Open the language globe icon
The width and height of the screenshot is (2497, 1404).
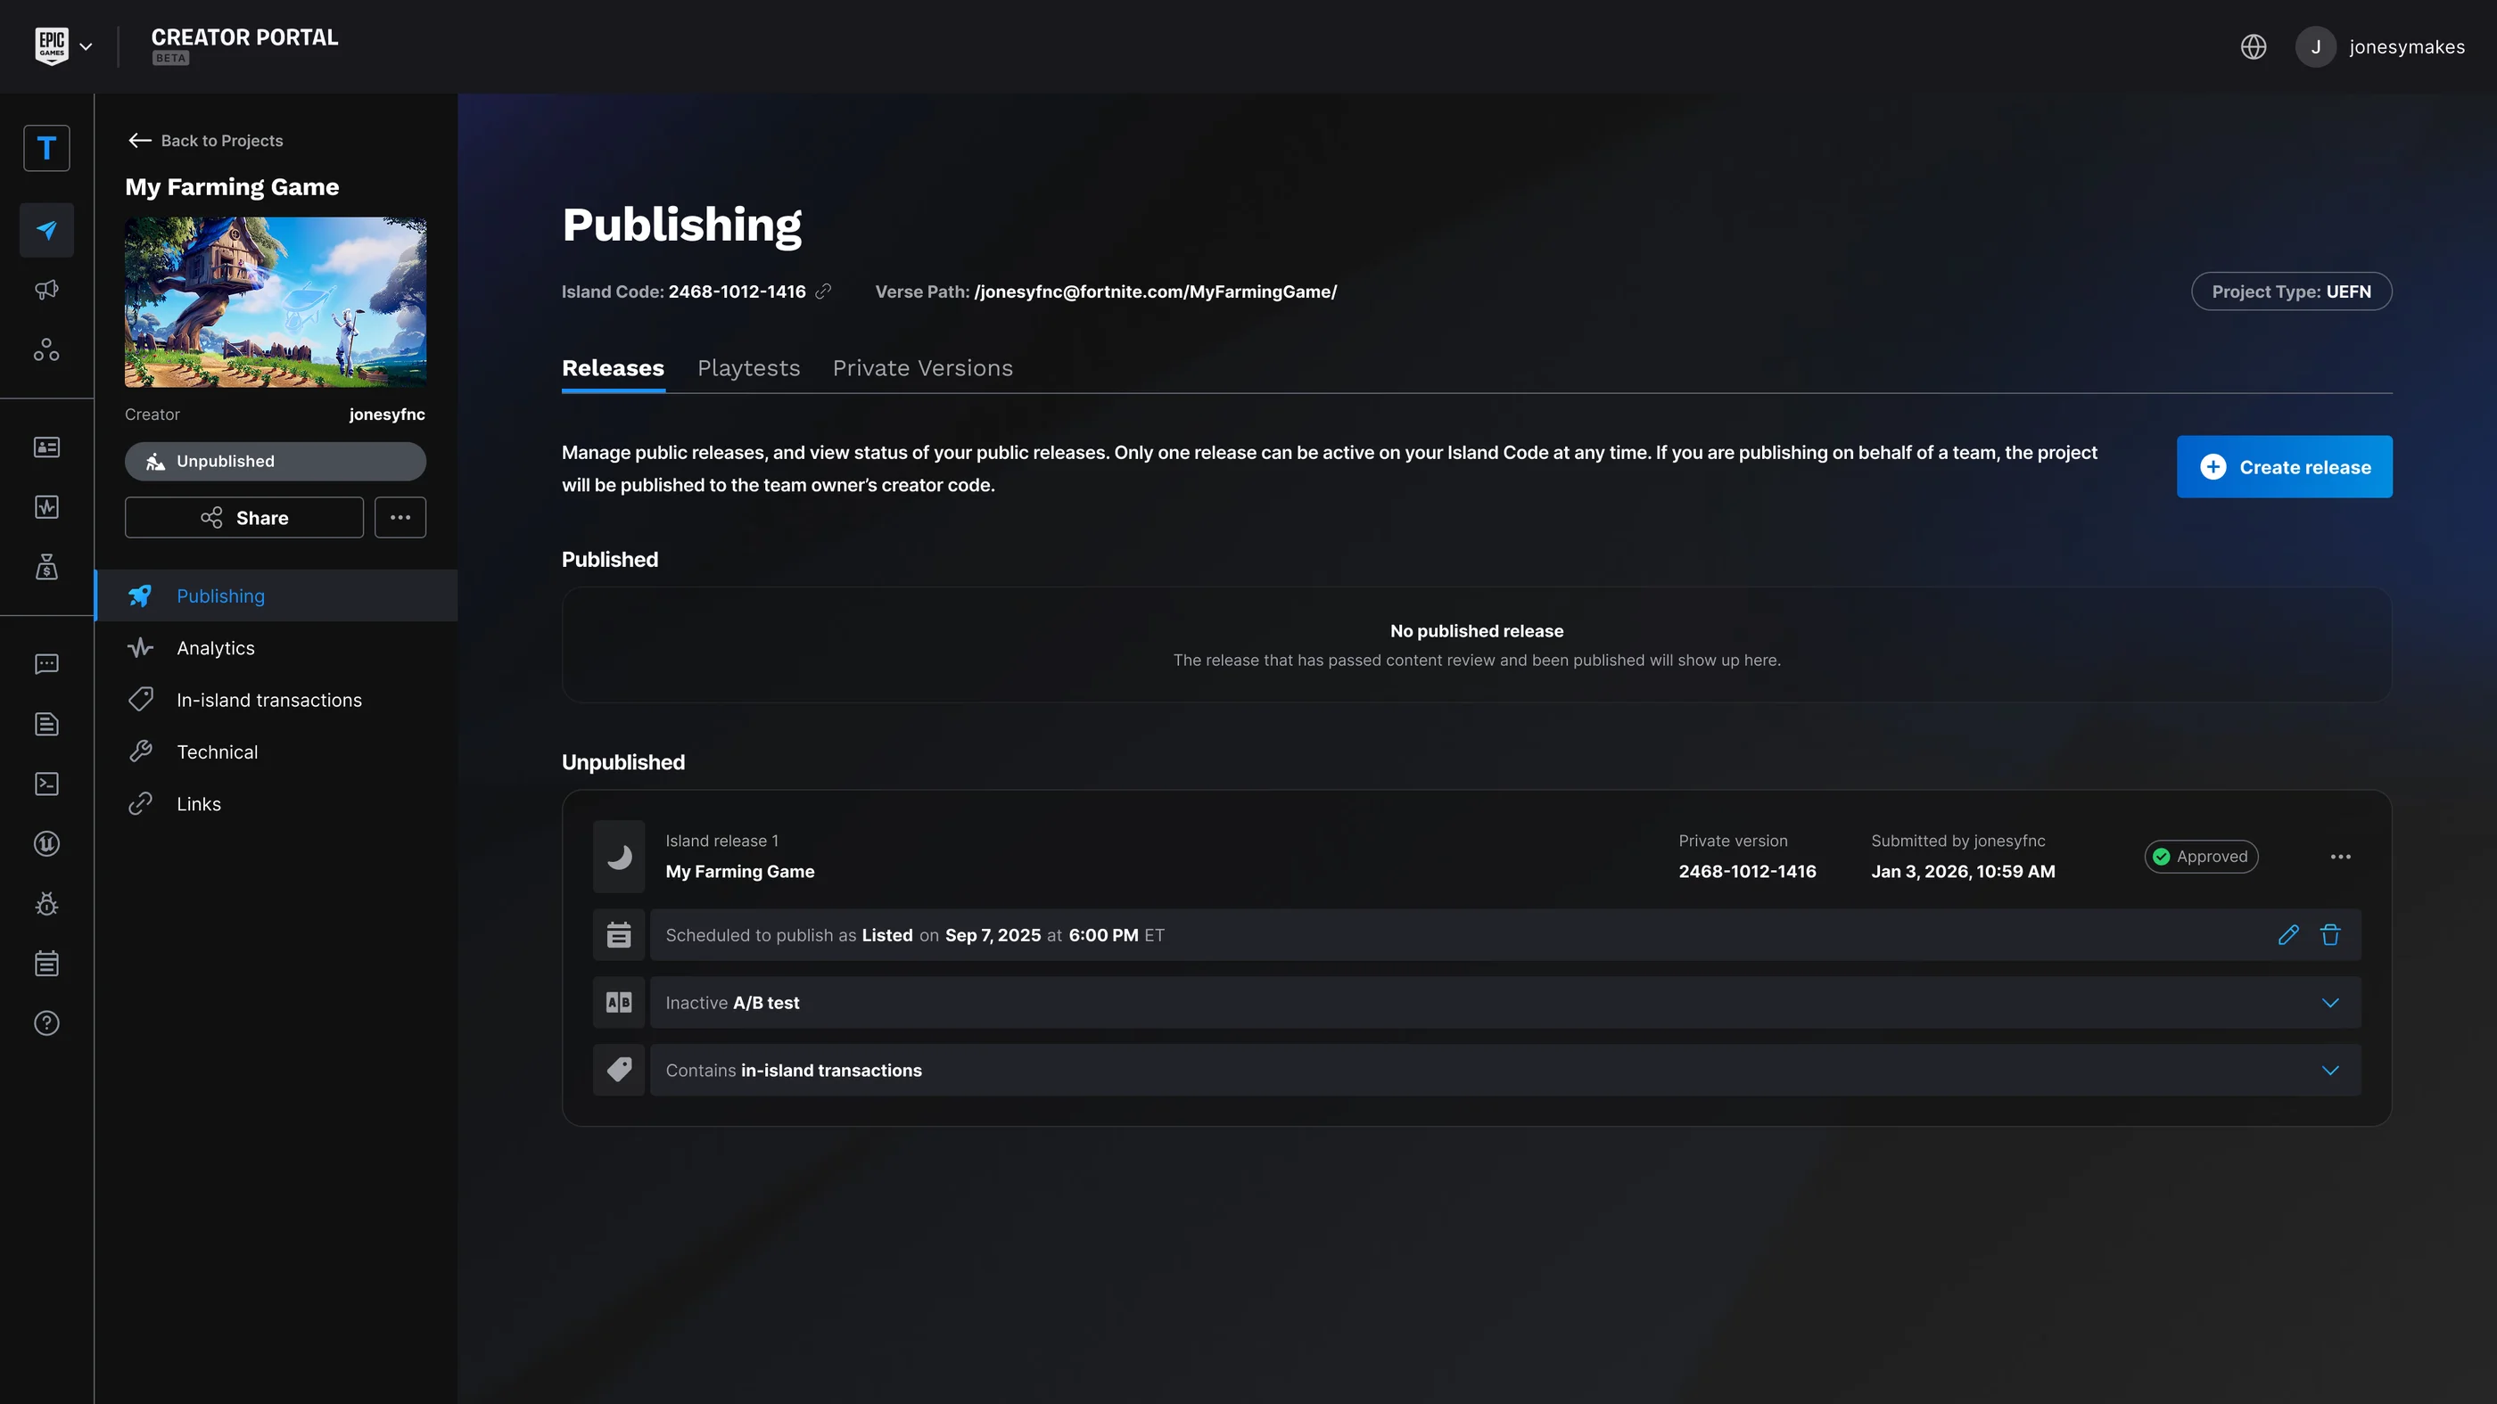pos(2253,46)
